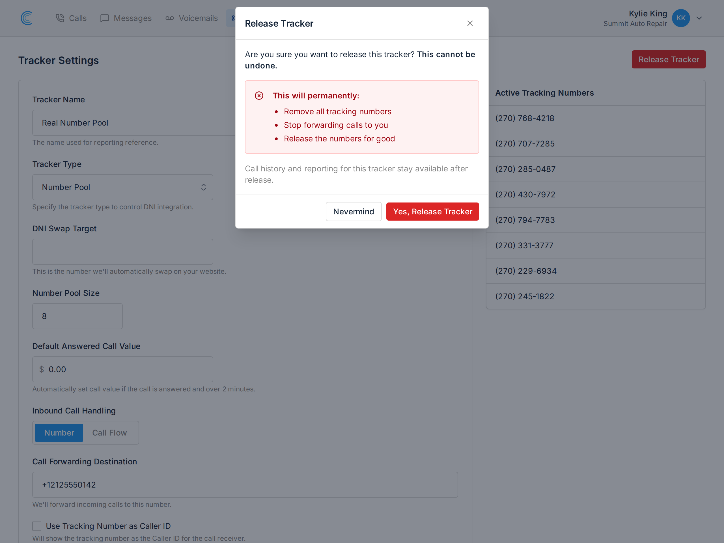Click the Messages chat bubble icon
The height and width of the screenshot is (543, 724).
[x=104, y=18]
